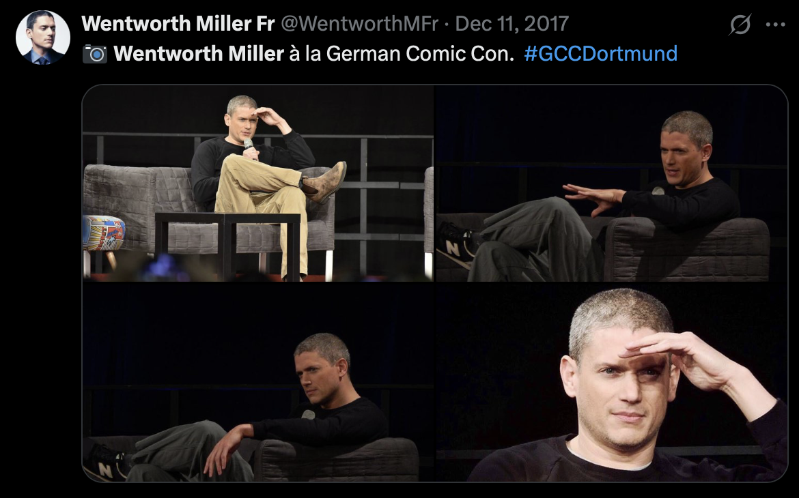
Task: Open the photo with khaki pants and microphone
Action: click(258, 184)
